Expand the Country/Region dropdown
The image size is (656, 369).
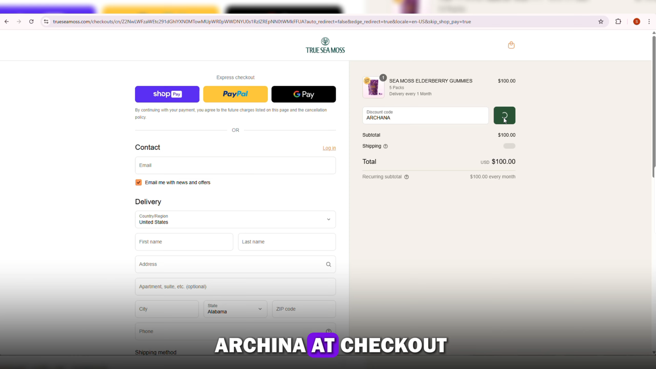pyautogui.click(x=235, y=219)
